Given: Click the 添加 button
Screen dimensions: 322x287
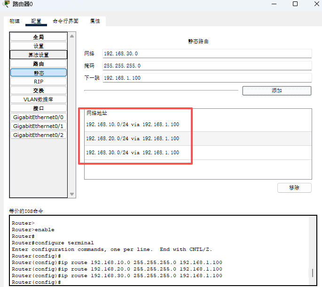Looking at the screenshot, I should (x=276, y=91).
